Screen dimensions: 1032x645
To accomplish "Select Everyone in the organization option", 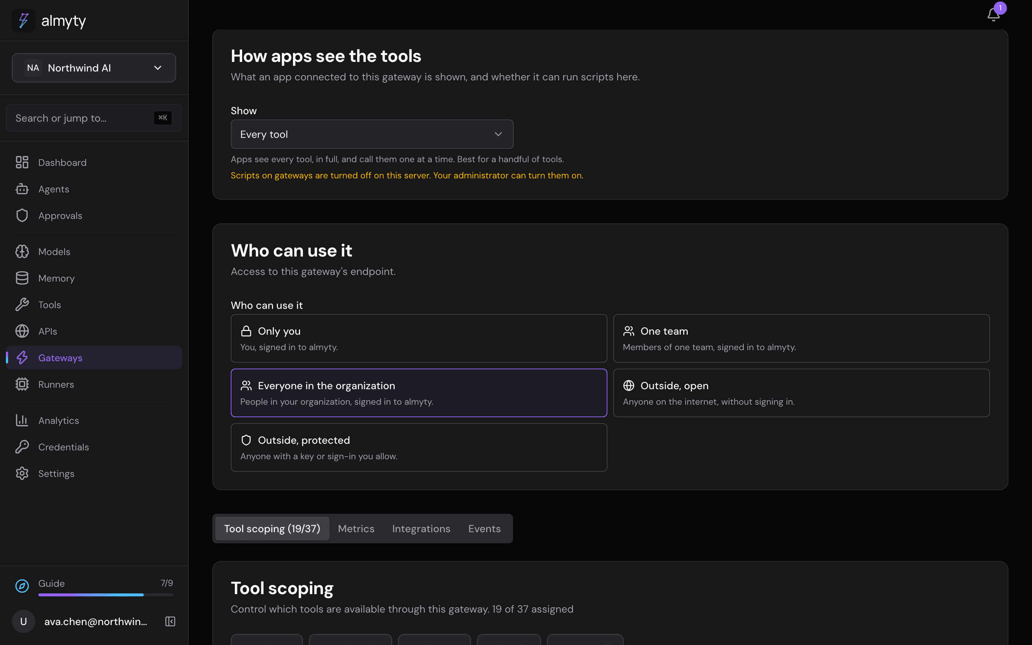I will 419,393.
